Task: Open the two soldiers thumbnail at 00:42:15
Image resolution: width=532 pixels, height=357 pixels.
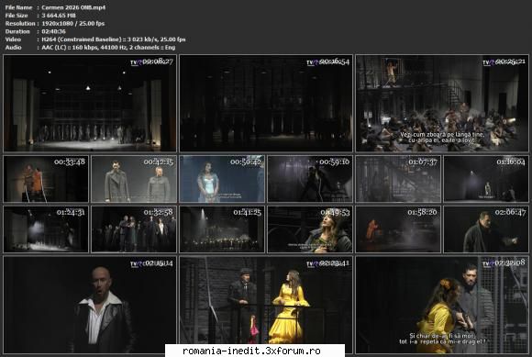Action: tap(134, 179)
